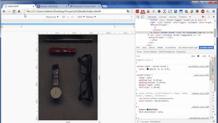The height and width of the screenshot is (123, 218).
Task: Open the card.scss source link
Action: pyautogui.click(x=201, y=75)
